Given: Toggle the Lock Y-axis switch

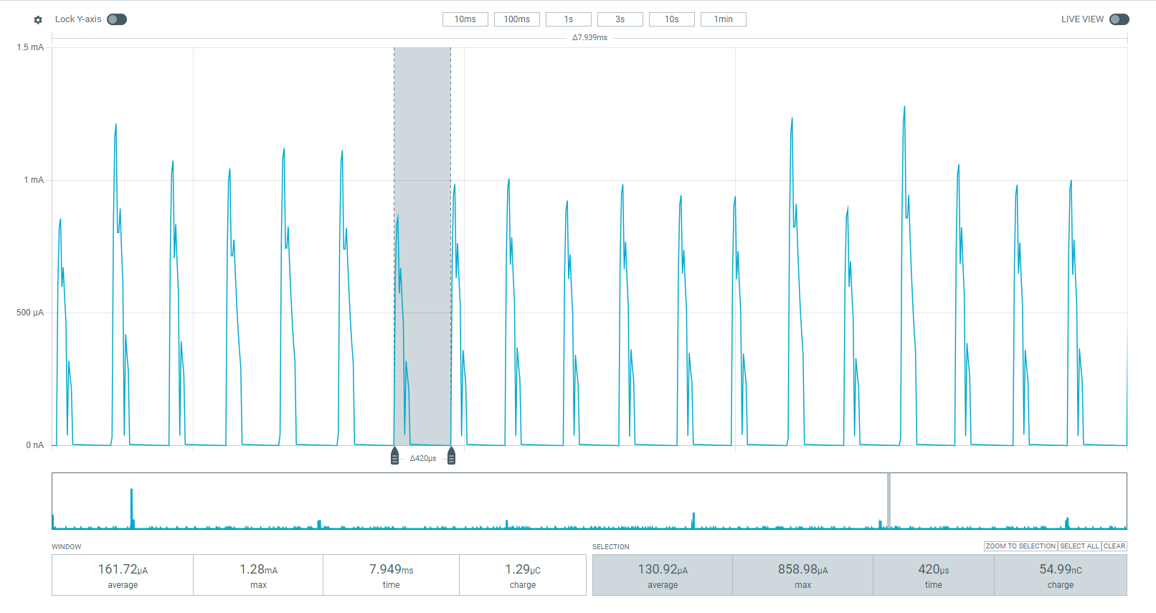Looking at the screenshot, I should point(117,19).
